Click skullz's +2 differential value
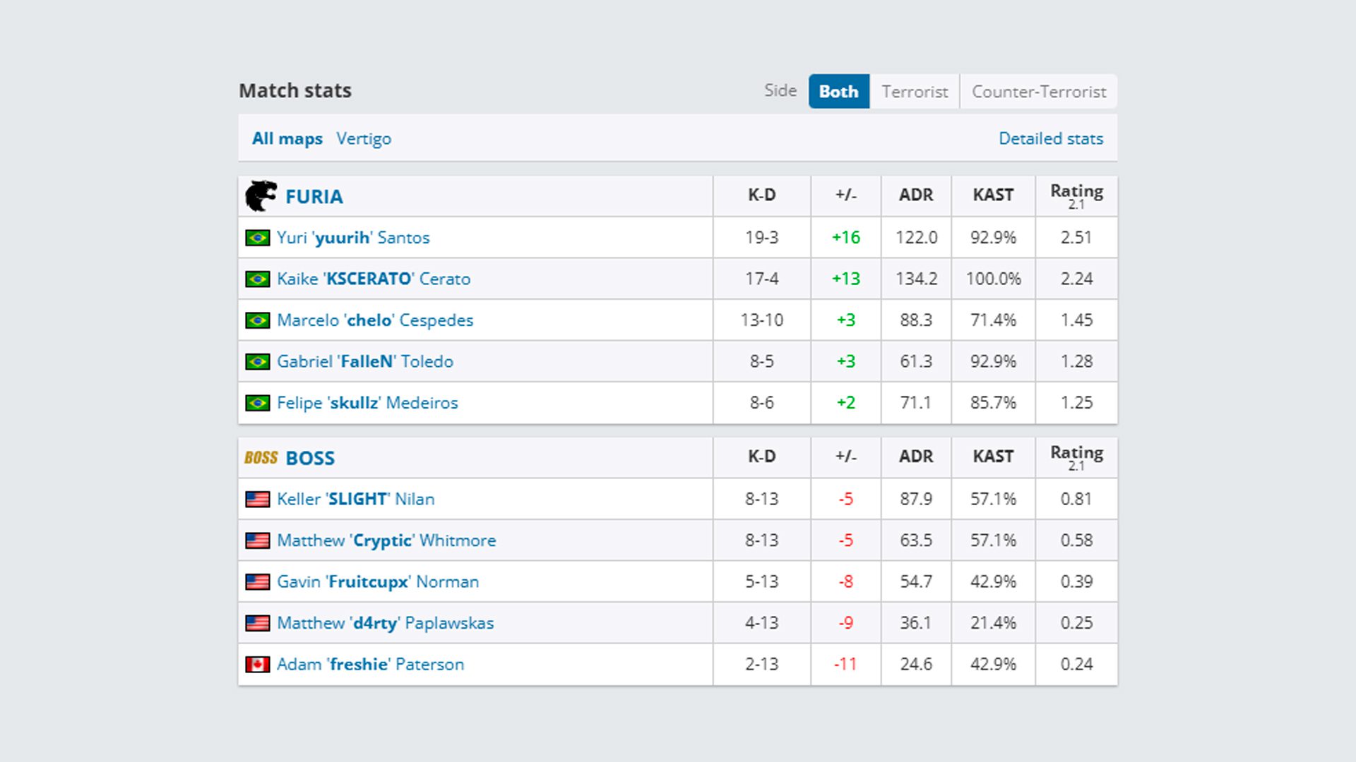 (x=846, y=402)
